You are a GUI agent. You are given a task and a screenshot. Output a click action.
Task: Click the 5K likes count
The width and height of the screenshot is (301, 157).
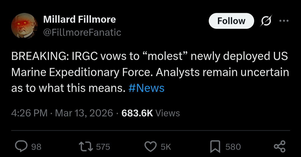tap(166, 147)
